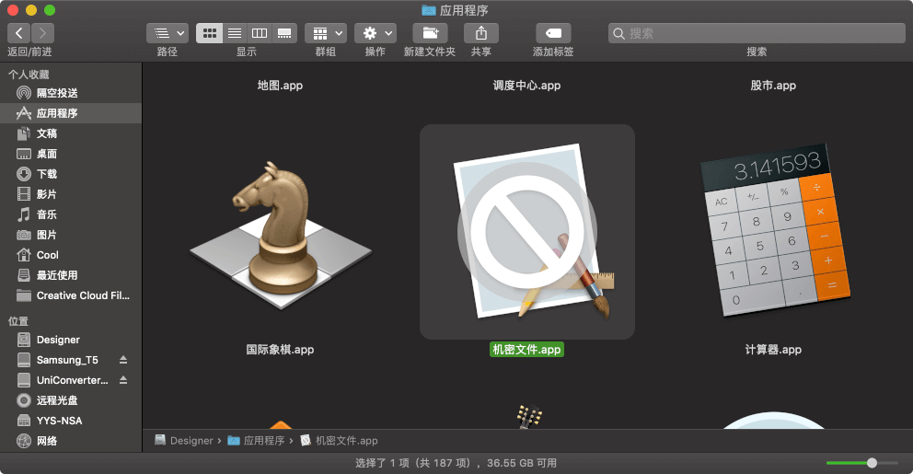Switch to icon grid view

210,33
